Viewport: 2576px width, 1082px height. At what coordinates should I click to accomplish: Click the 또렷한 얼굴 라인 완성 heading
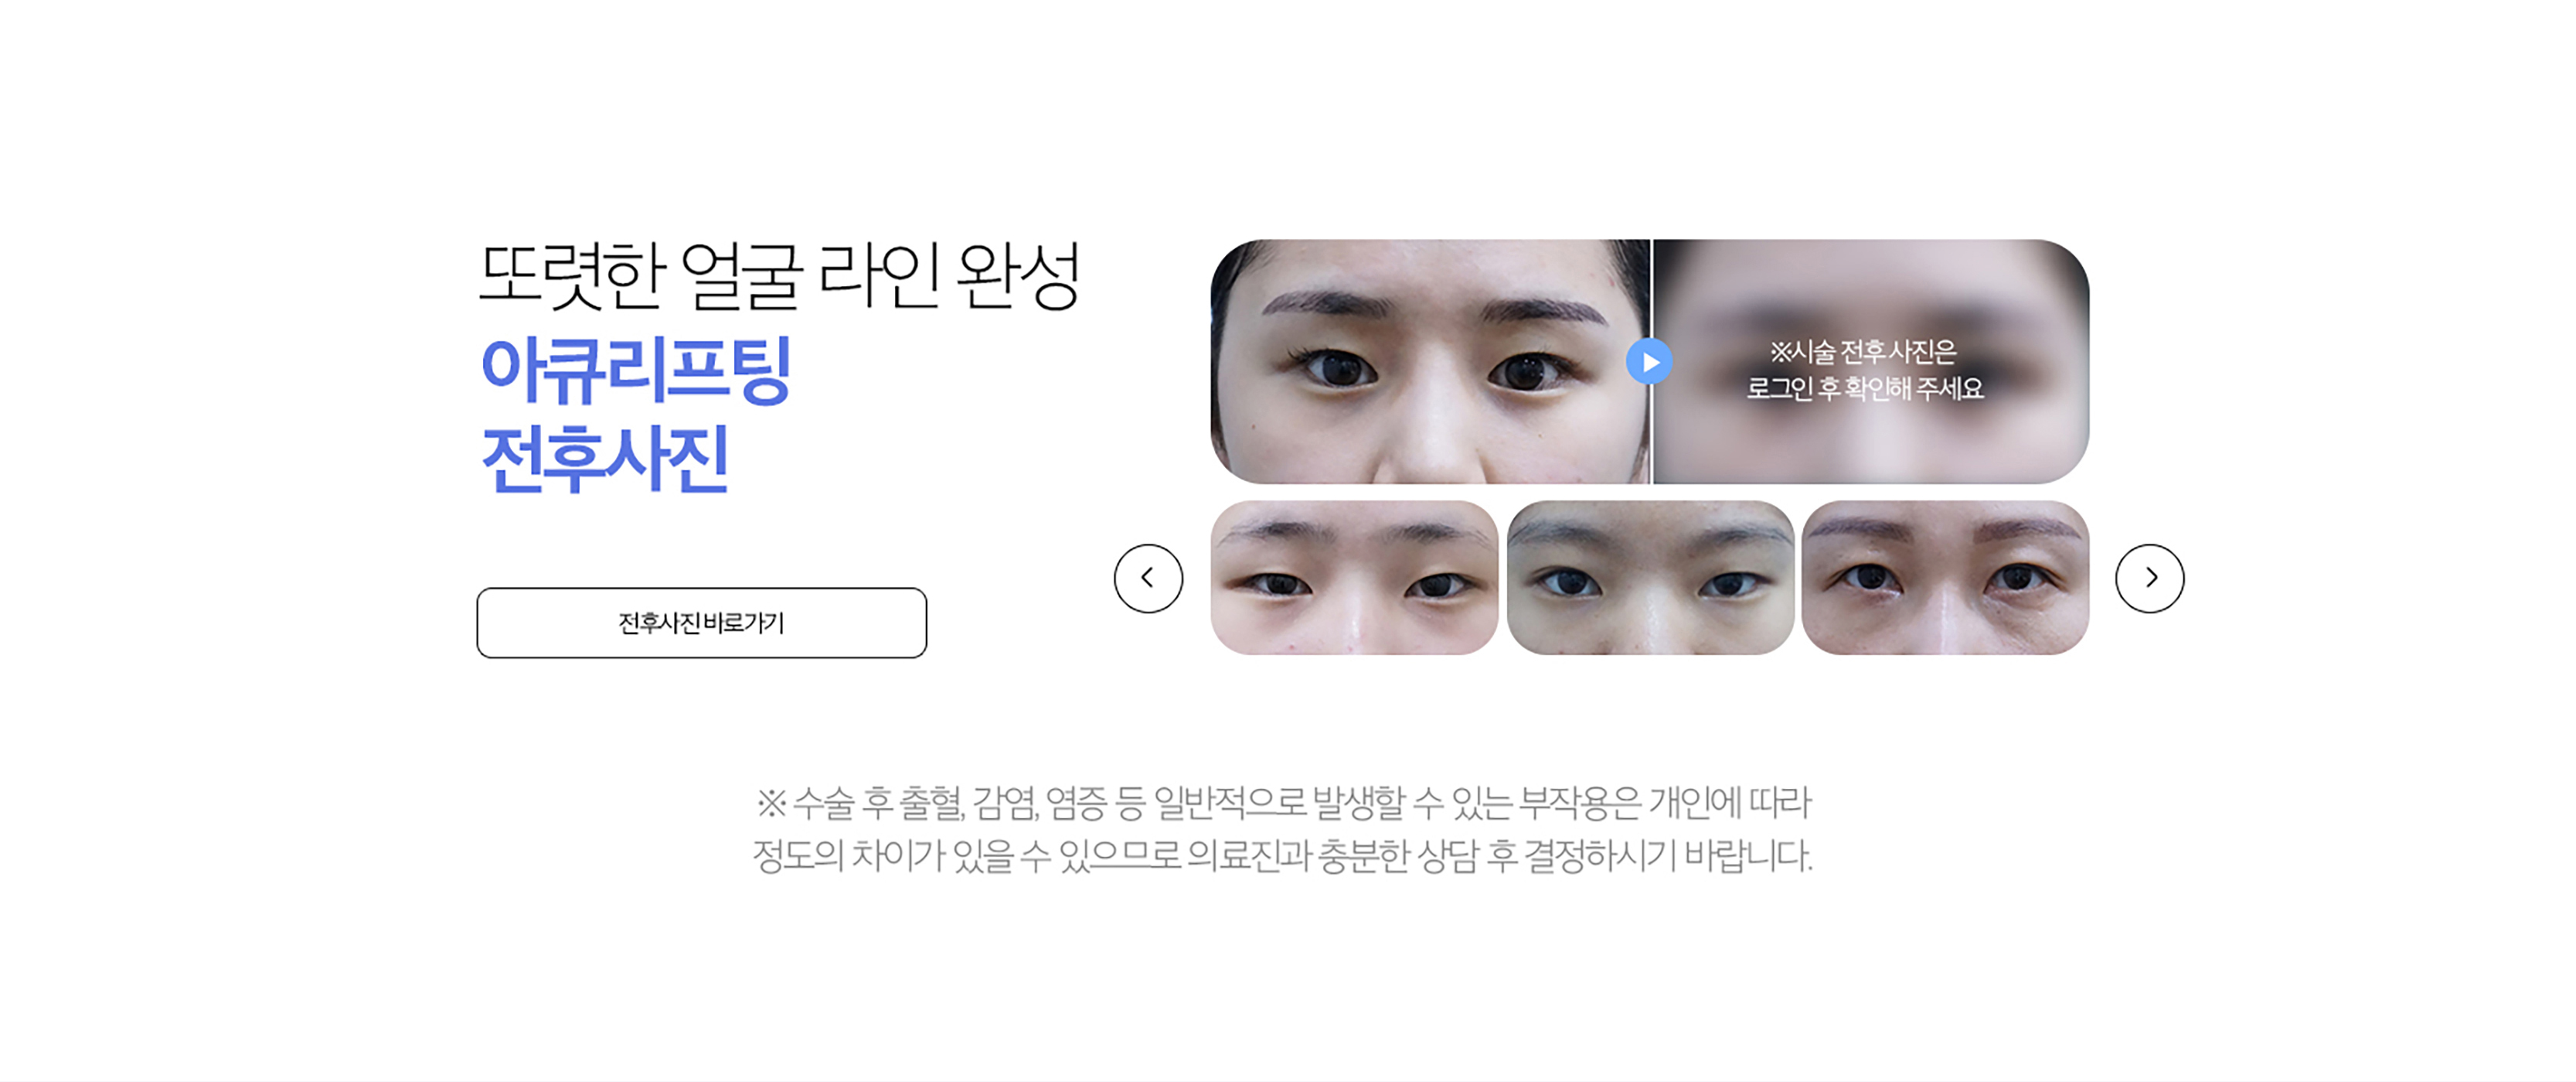coord(779,275)
